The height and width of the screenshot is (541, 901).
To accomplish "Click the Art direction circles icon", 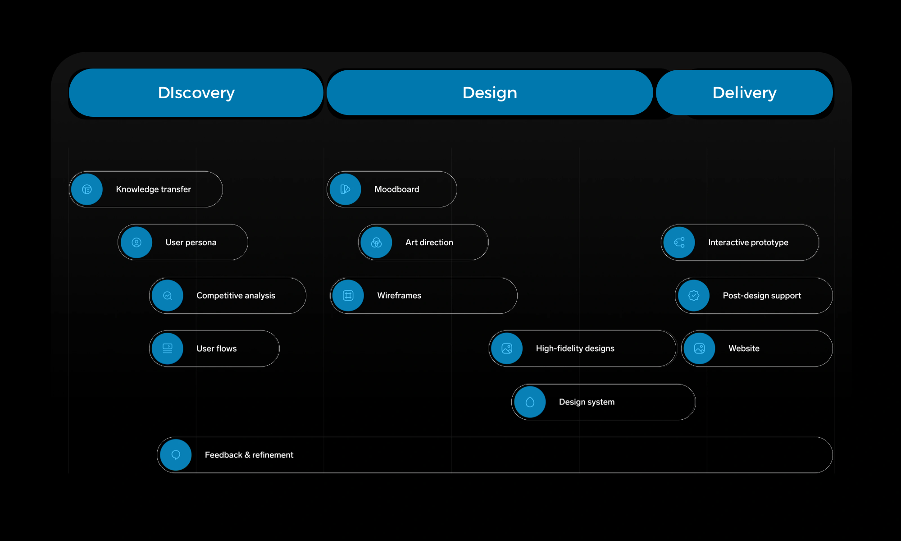I will coord(377,243).
